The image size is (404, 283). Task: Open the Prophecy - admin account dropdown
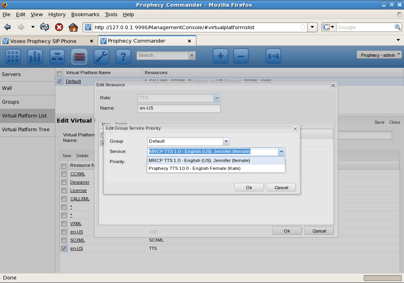[379, 55]
